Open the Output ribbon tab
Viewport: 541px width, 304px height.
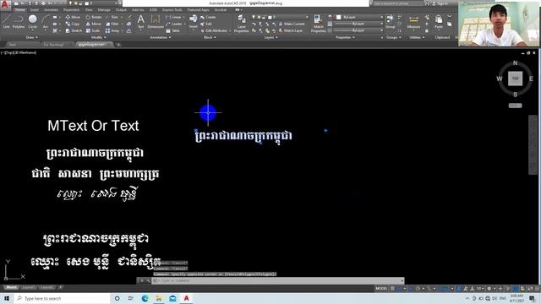[121, 9]
